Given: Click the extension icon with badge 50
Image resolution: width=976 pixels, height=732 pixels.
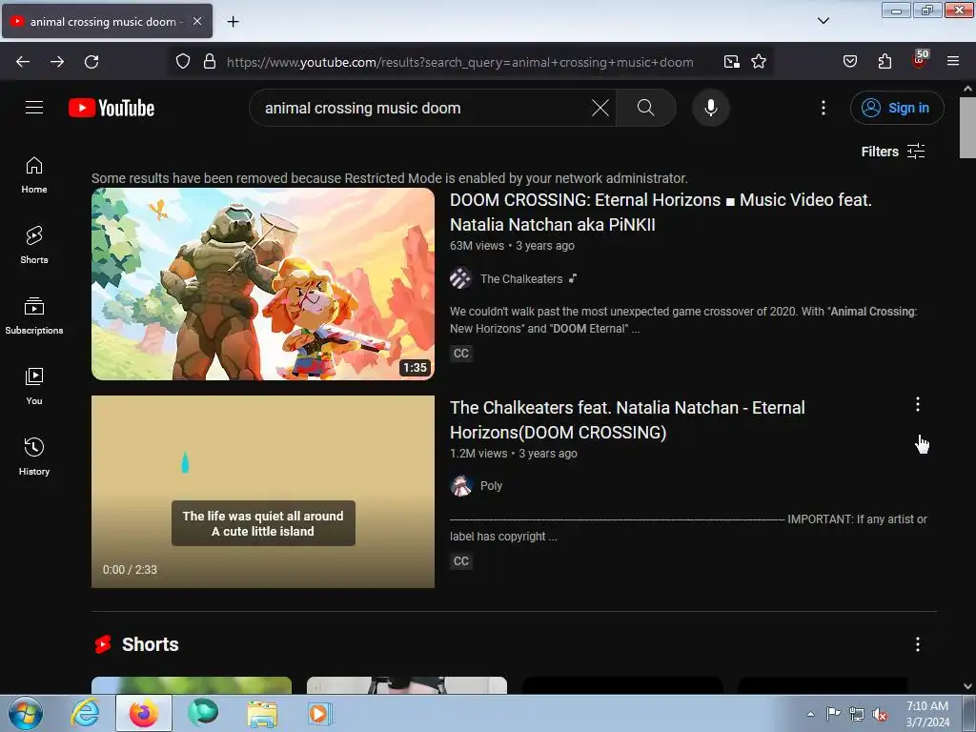Looking at the screenshot, I should 920,60.
